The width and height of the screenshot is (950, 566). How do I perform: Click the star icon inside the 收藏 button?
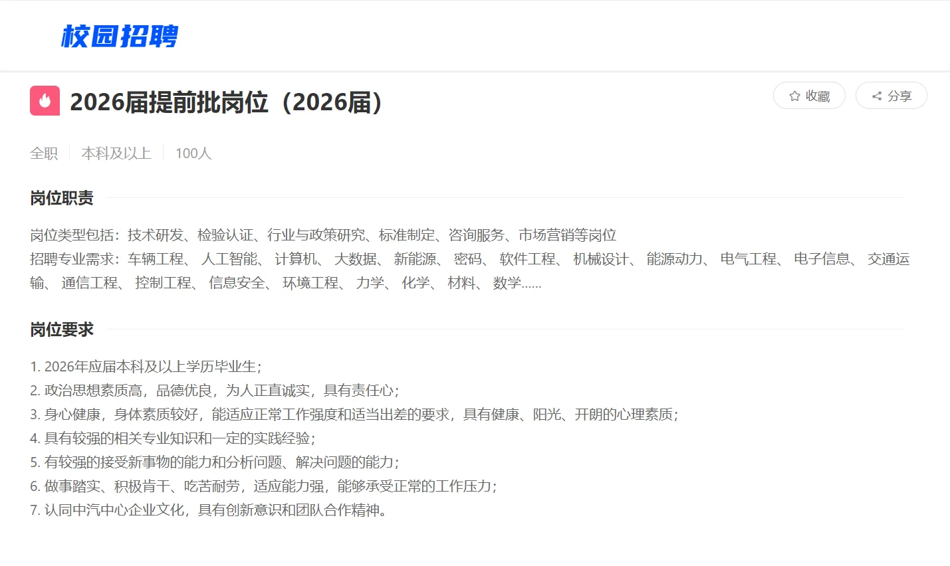[794, 95]
